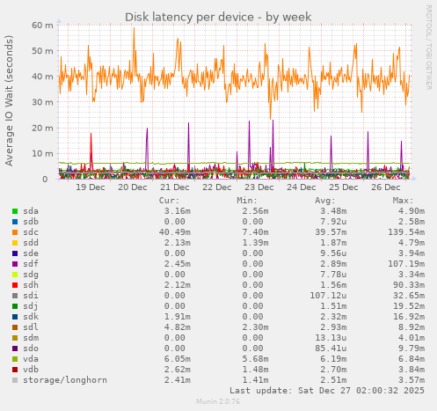Image resolution: width=437 pixels, height=411 pixels.
Task: Select the sdl legend label
Action: pyautogui.click(x=31, y=327)
